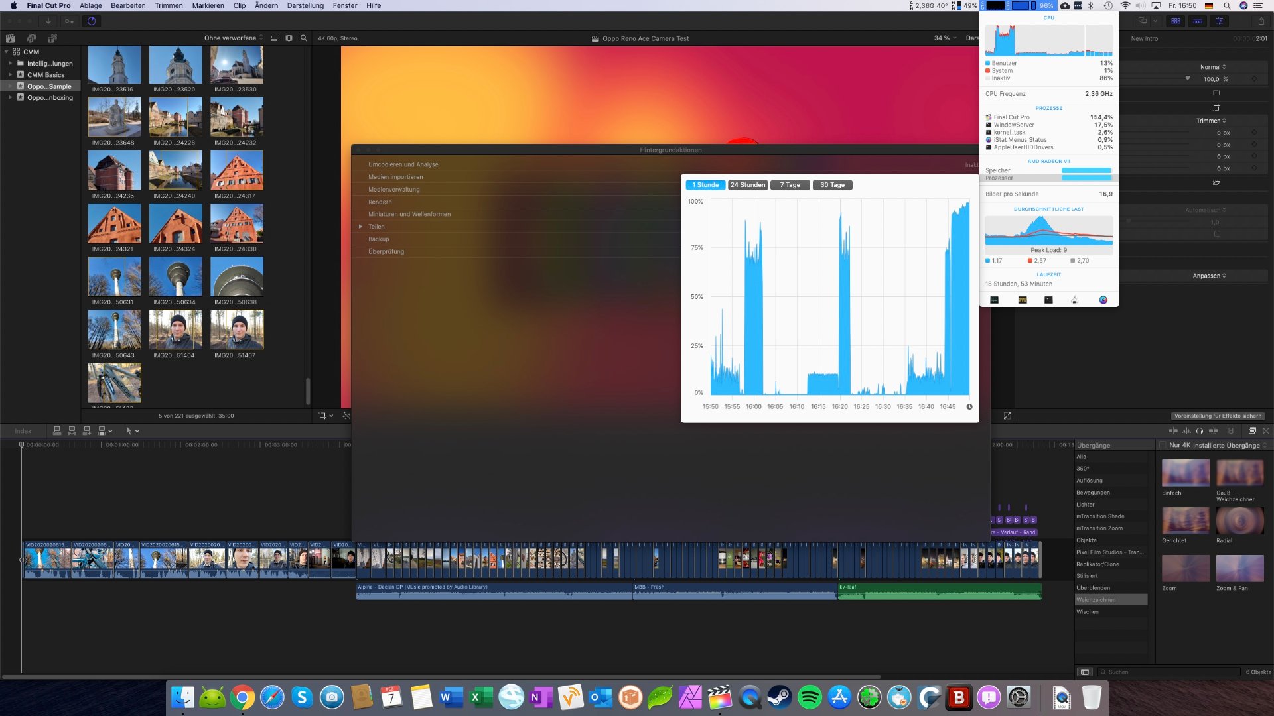Click the share export icon

1261,21
